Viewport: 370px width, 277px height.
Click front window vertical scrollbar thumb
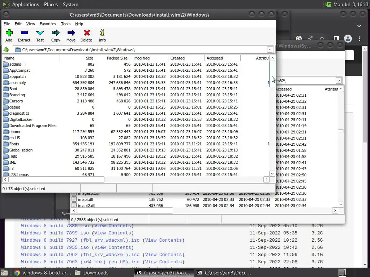coord(272,74)
